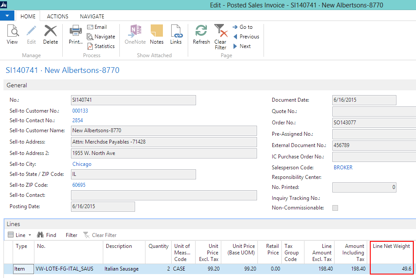
Task: Open Statistics from the ribbon
Action: coord(101,46)
